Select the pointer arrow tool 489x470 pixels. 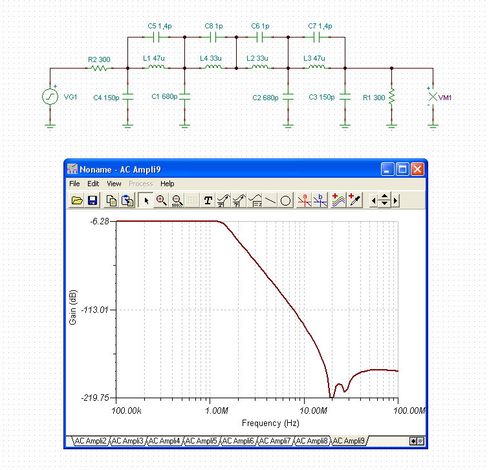coord(146,200)
